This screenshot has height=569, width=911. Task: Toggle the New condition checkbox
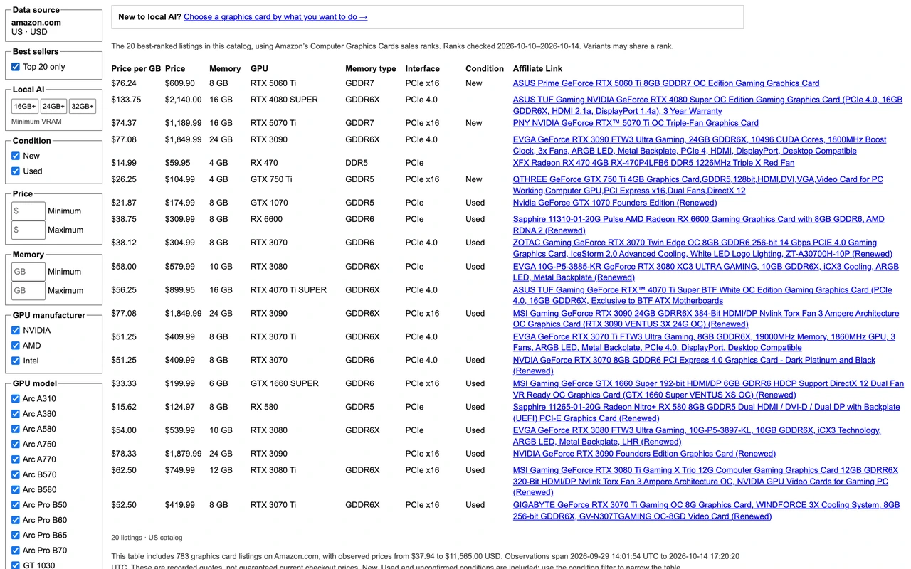pyautogui.click(x=16, y=156)
